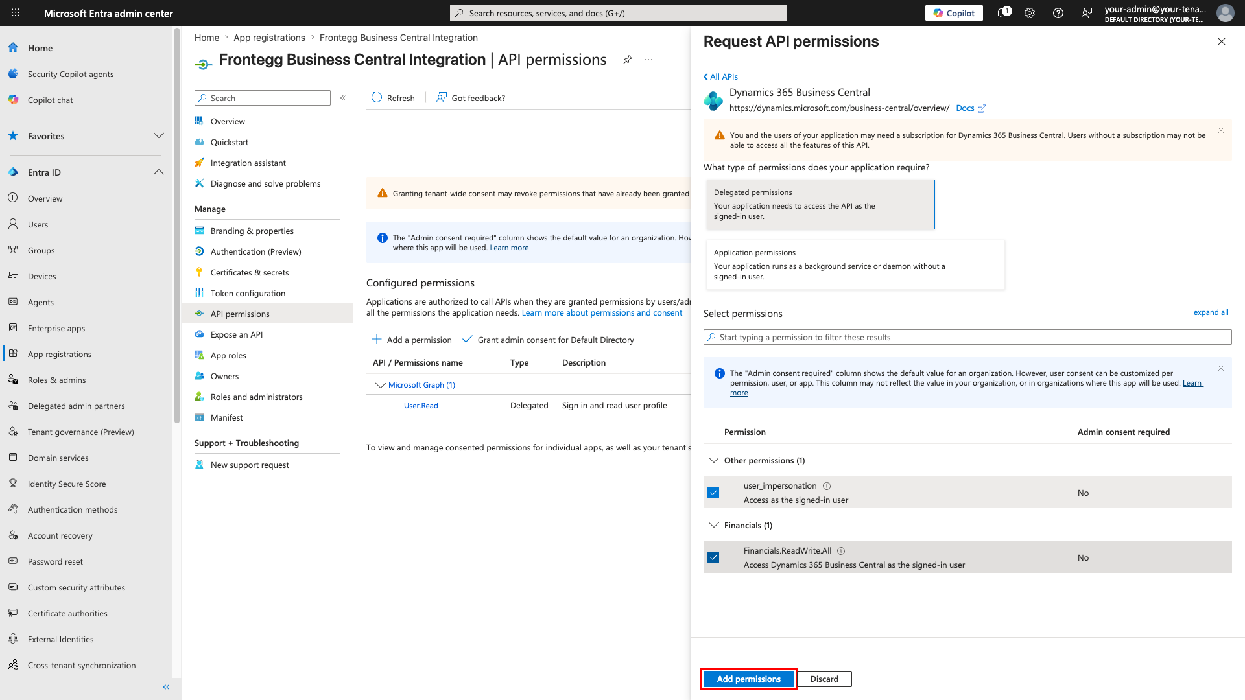Close the Request API permissions panel
The width and height of the screenshot is (1245, 700).
click(x=1222, y=41)
